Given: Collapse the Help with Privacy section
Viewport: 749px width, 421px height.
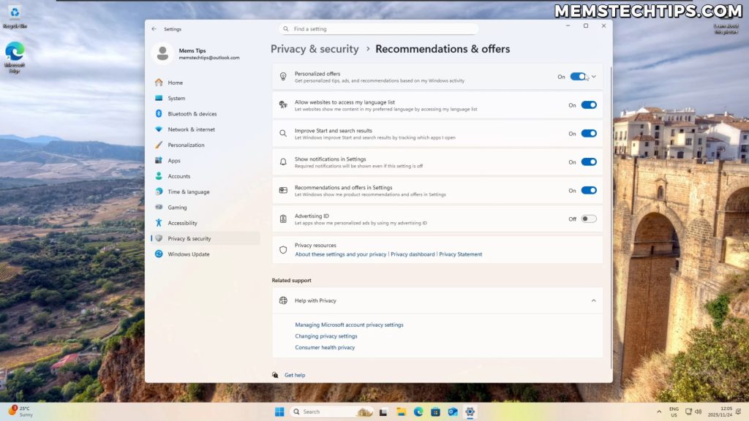Looking at the screenshot, I should tap(593, 300).
